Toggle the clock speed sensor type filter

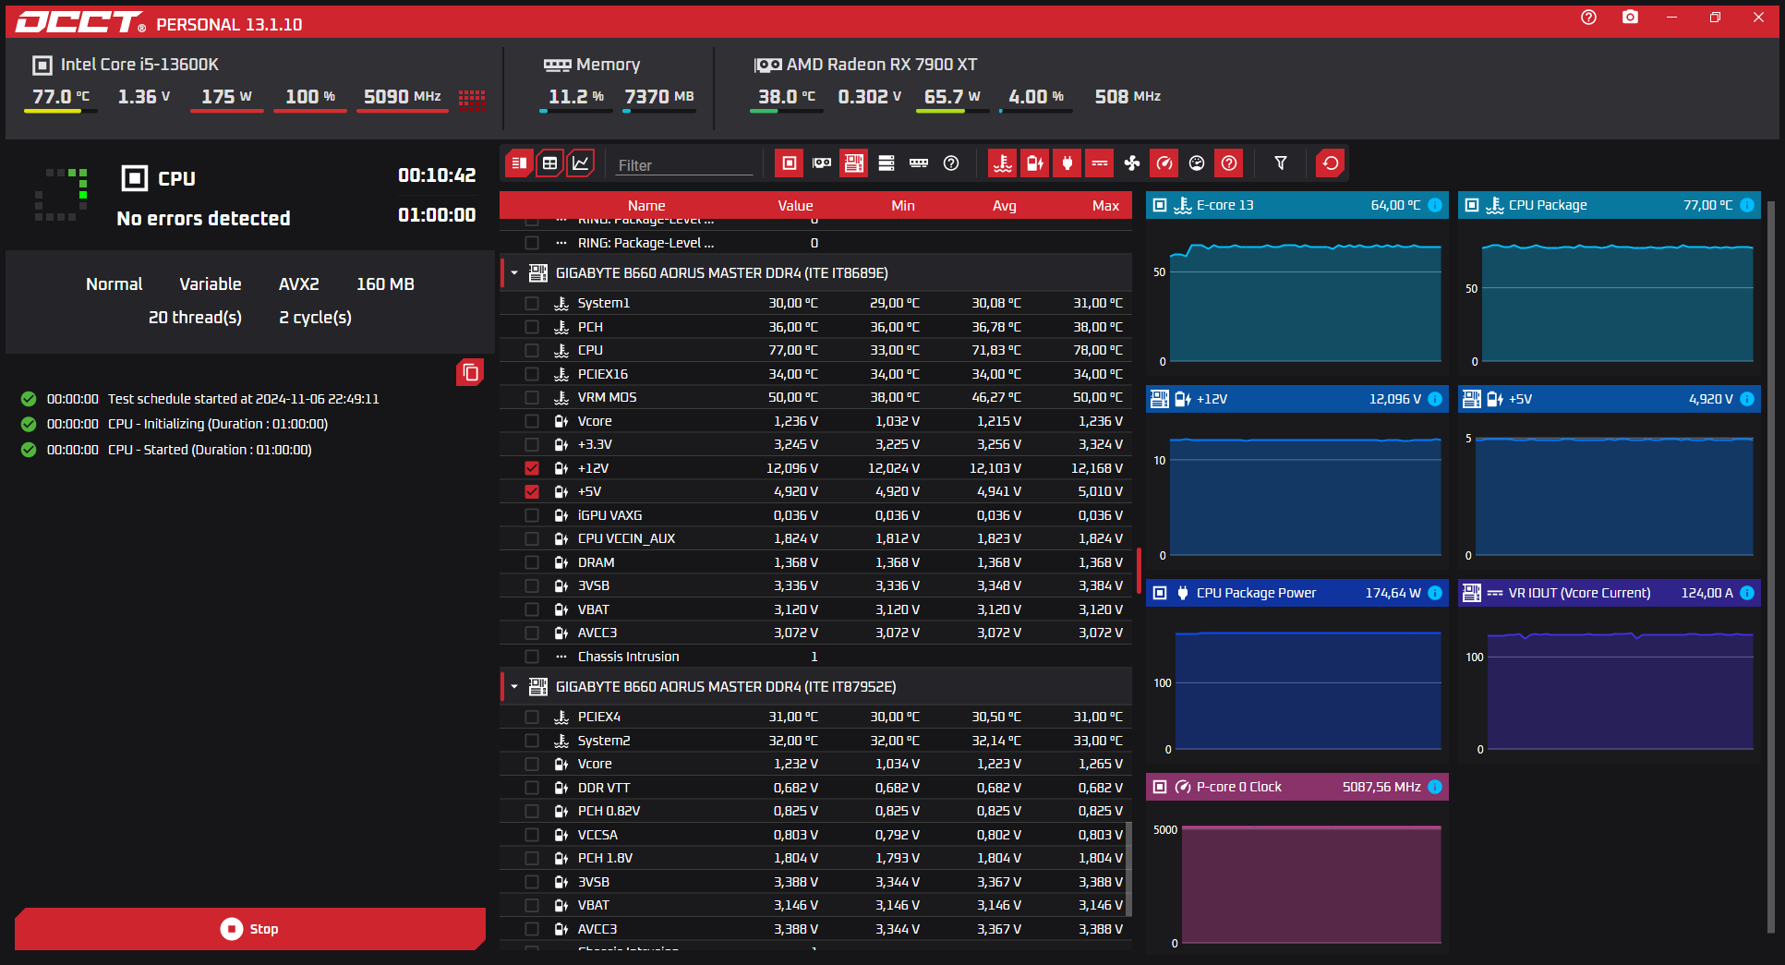[x=1164, y=163]
